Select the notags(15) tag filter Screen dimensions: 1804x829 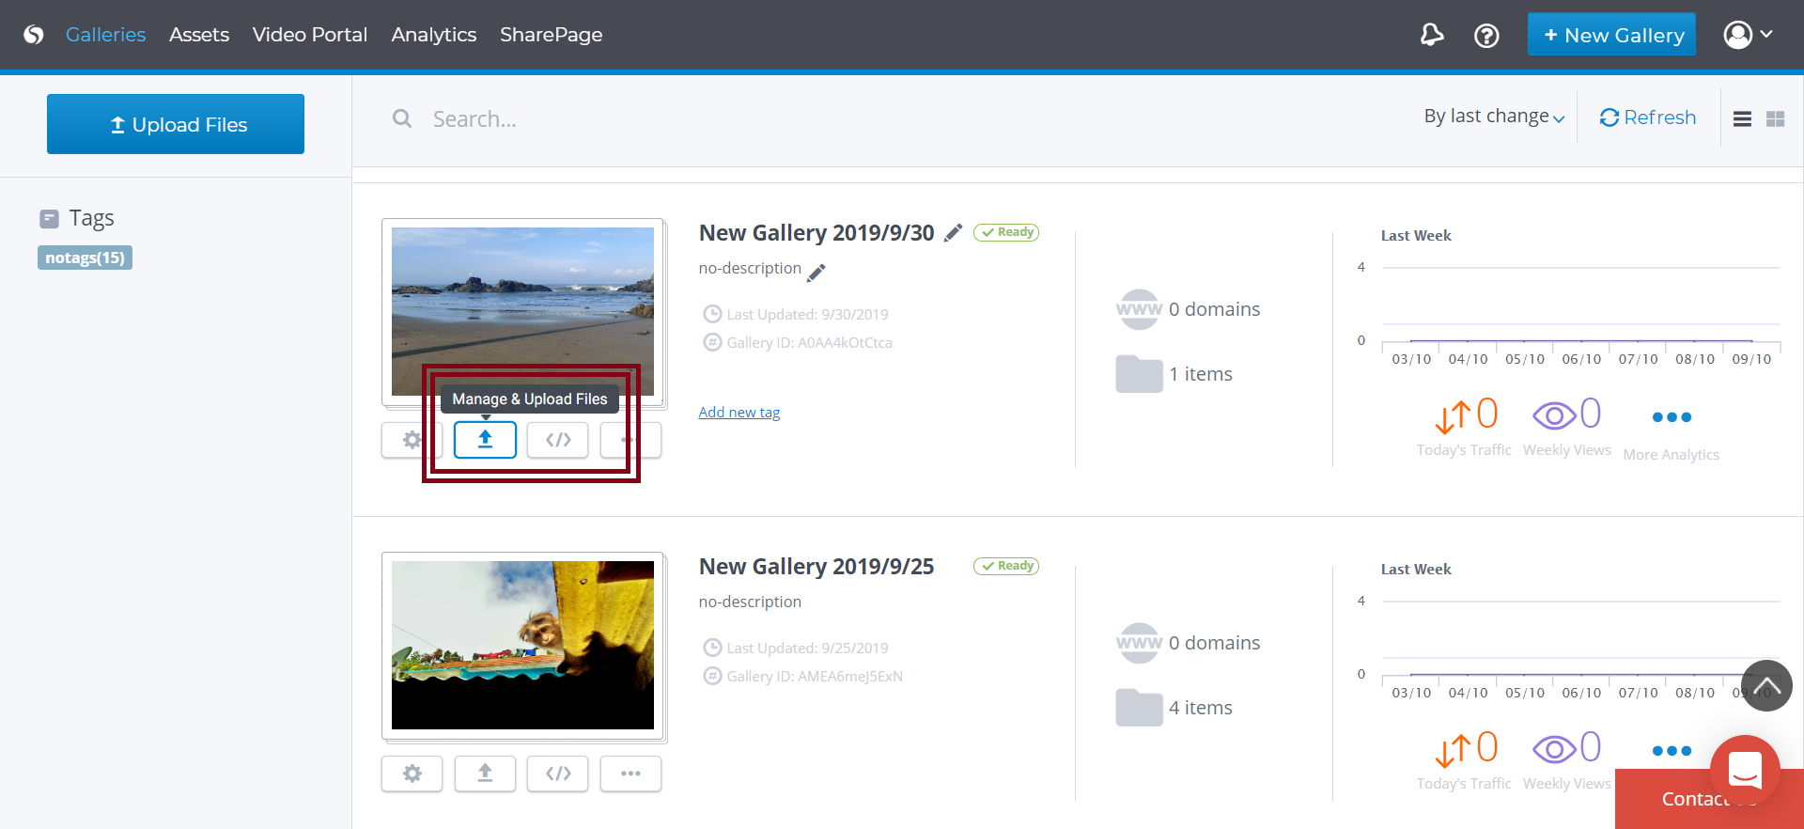(85, 258)
